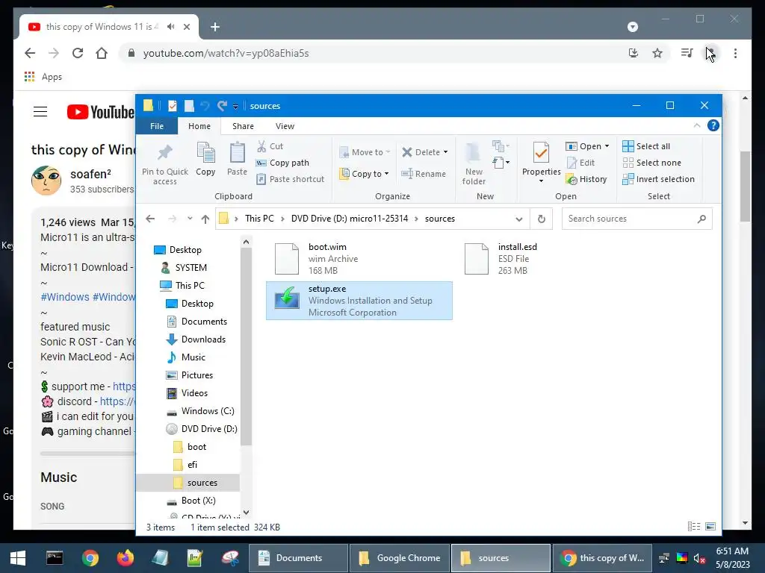Screen dimensions: 765x573
Task: Click Search sources field
Action: (x=637, y=219)
